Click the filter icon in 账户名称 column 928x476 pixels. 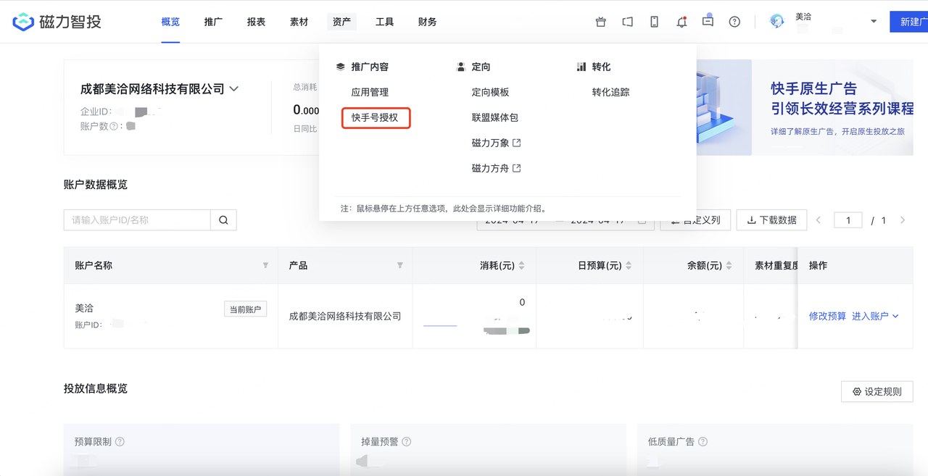point(265,266)
